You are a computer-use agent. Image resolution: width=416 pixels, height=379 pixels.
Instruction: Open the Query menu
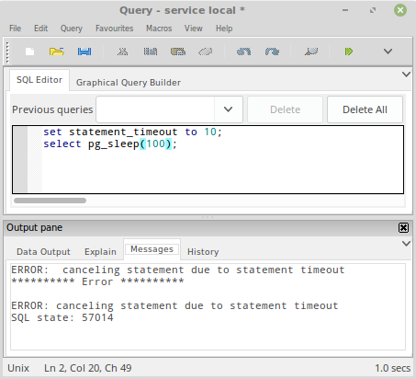[x=72, y=29]
